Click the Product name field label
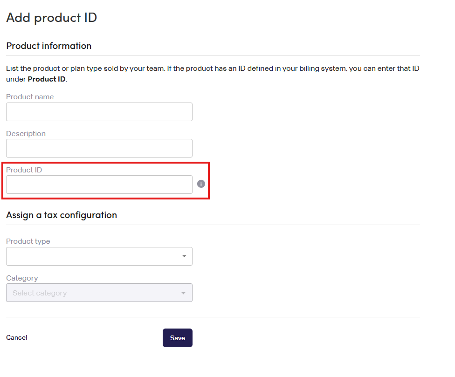Screen dimensions: 455x377 pyautogui.click(x=30, y=97)
